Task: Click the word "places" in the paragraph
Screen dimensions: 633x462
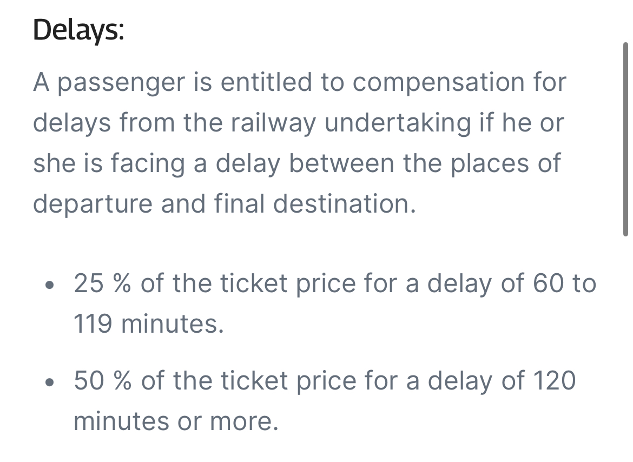Action: (x=491, y=163)
